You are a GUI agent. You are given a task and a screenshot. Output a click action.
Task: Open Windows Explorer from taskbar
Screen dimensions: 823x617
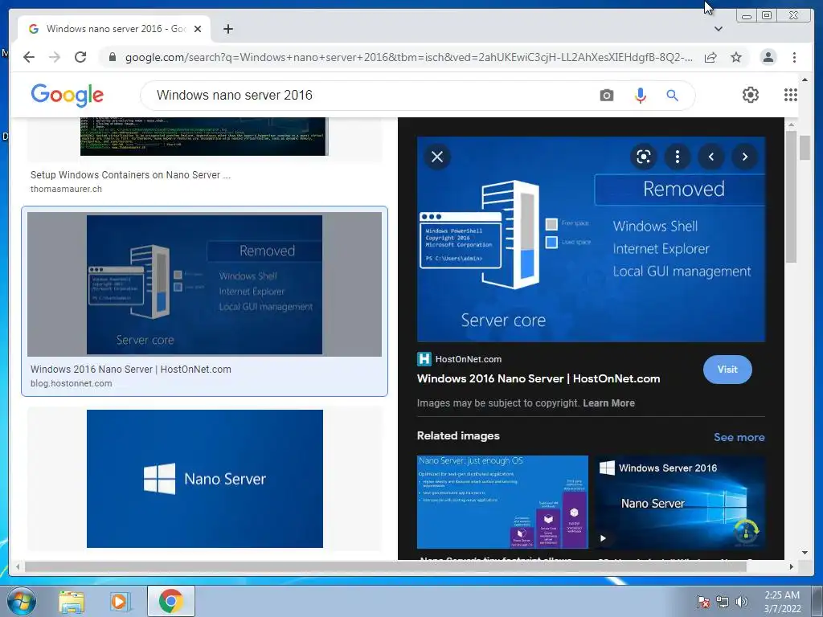tap(72, 602)
